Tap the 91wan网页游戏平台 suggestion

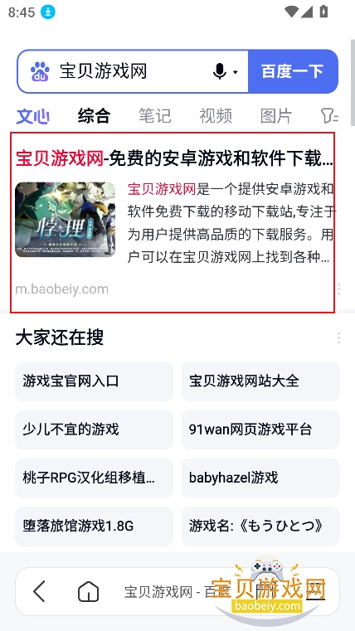click(260, 430)
